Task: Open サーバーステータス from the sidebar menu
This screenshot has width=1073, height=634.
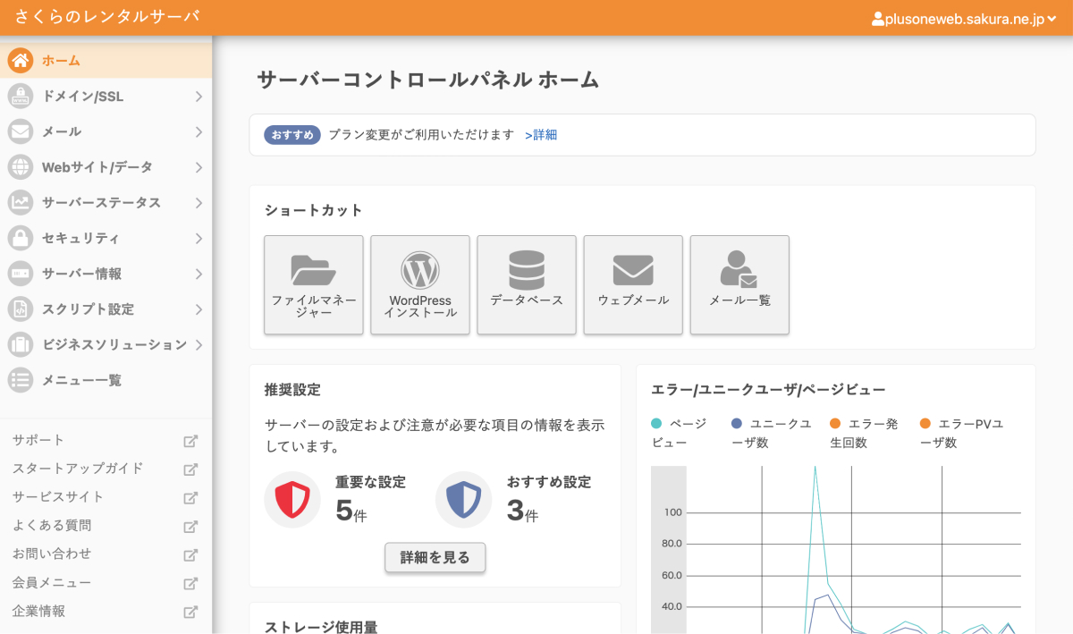Action: 106,203
